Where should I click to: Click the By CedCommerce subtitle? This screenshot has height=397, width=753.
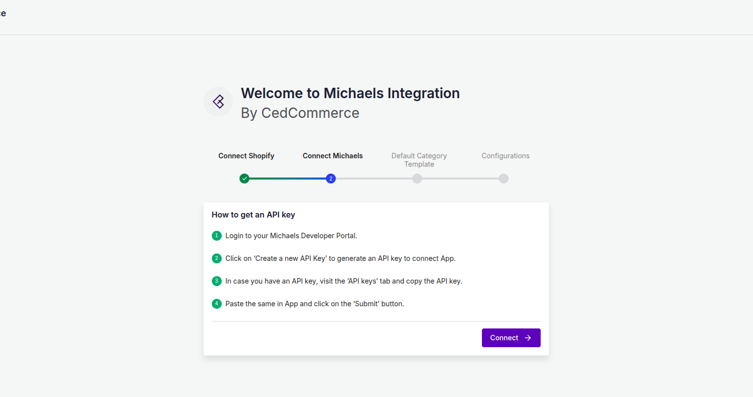300,113
